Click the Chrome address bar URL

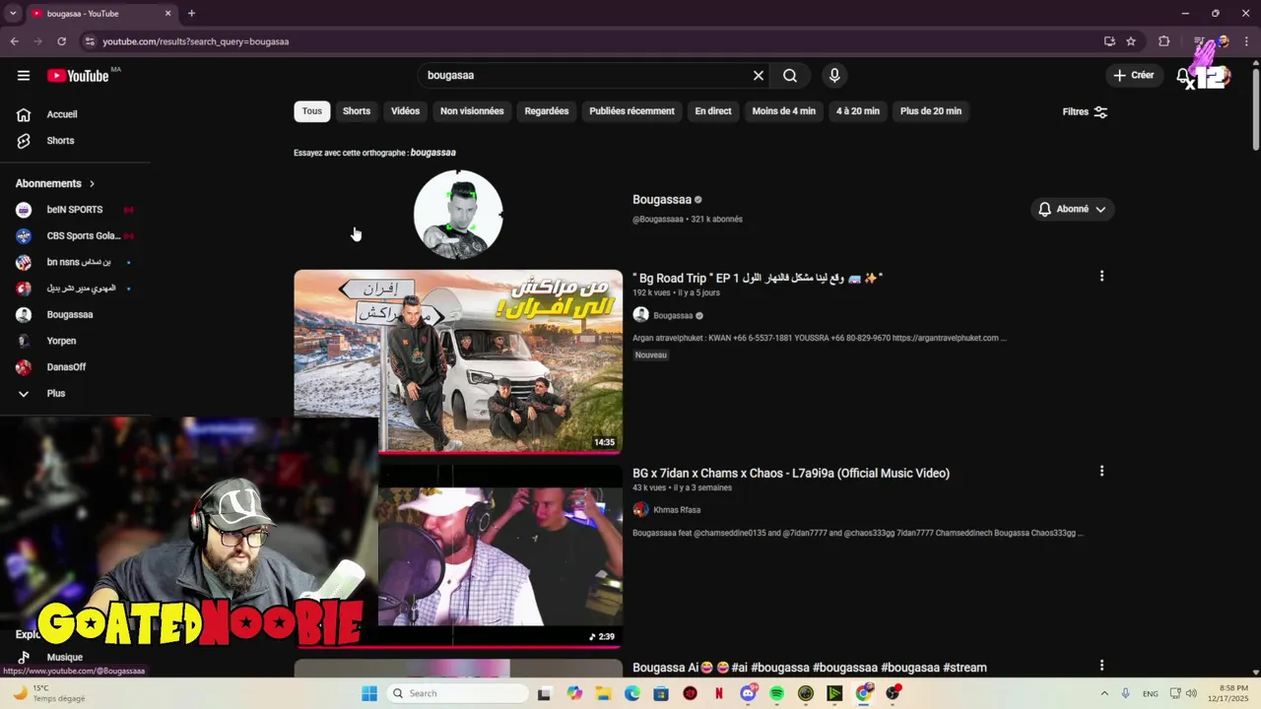pos(196,41)
